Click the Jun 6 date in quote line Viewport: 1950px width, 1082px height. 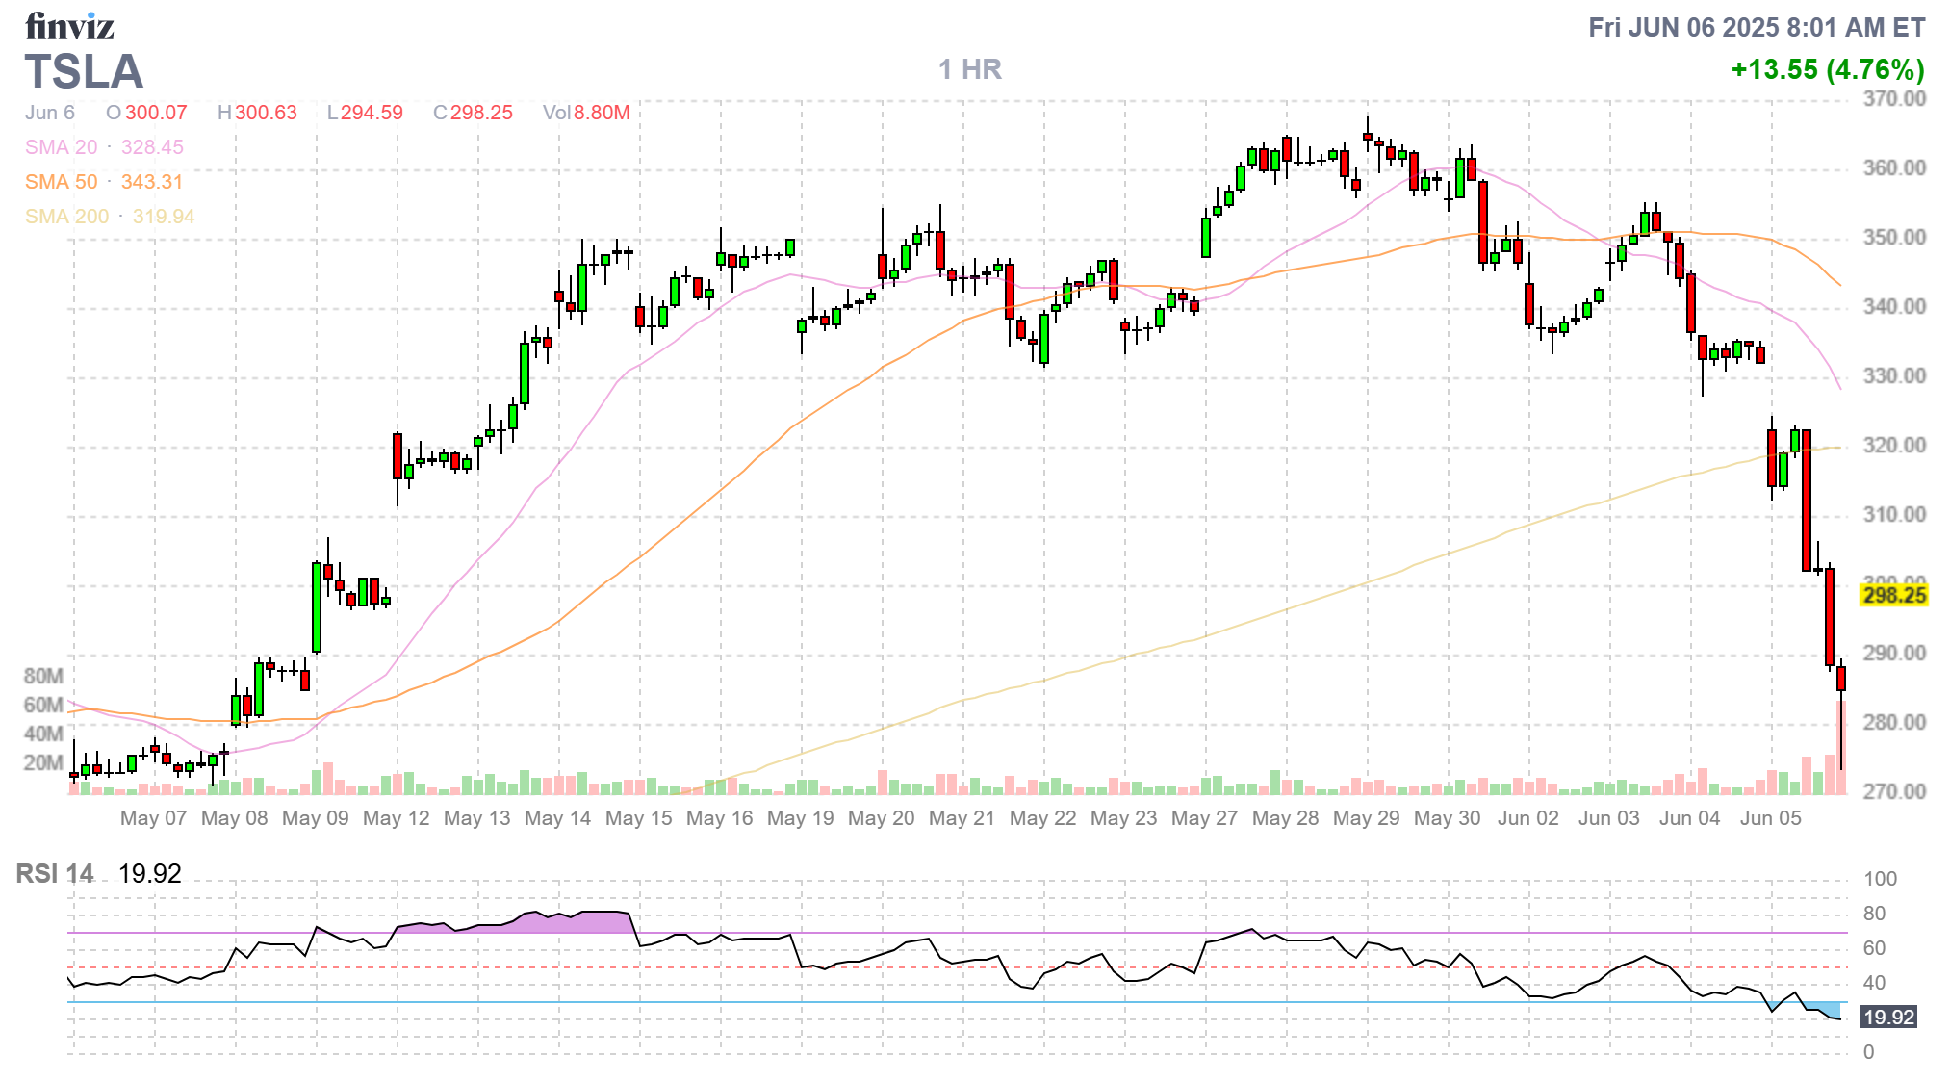click(50, 113)
